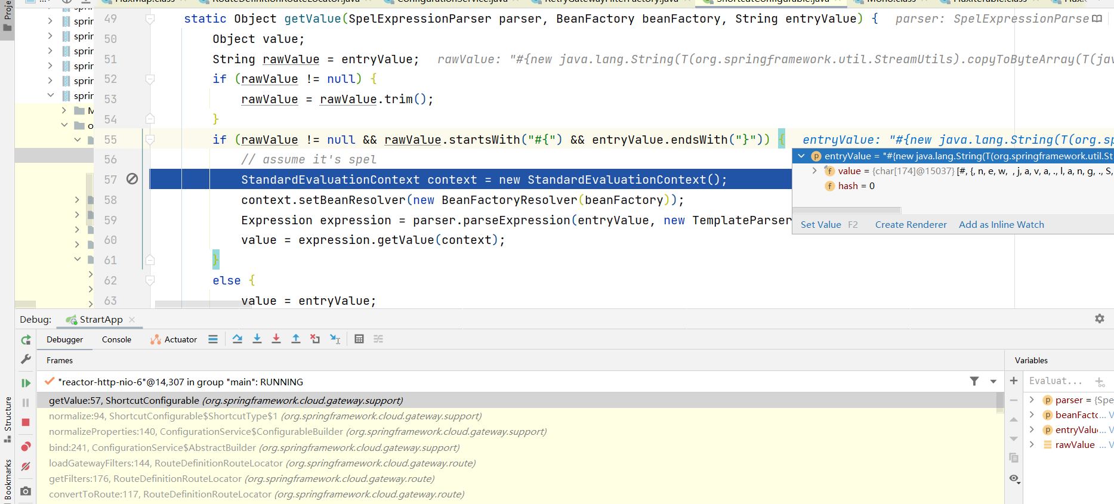
Task: Force step into using red down arrow
Action: tap(276, 339)
